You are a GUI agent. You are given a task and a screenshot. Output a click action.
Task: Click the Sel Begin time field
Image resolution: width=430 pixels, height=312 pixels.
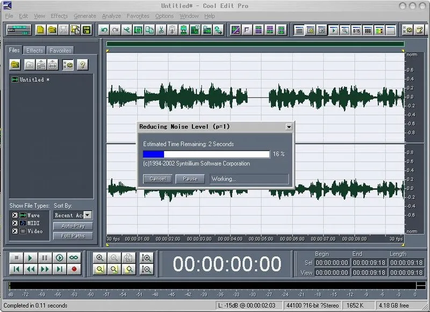click(x=332, y=263)
